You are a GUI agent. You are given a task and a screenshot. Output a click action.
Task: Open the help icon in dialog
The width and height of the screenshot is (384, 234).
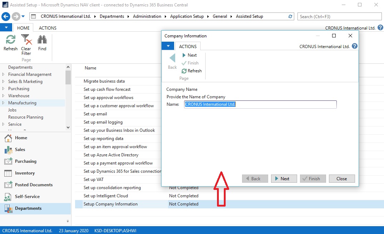354,46
